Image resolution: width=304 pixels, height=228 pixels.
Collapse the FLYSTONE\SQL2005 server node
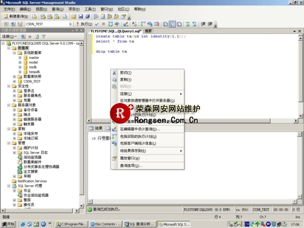(3, 44)
